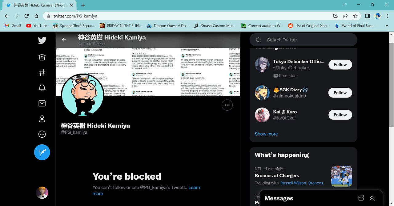Open the FRIDAY NIGHT FUN... bookmark
Image resolution: width=394 pixels, height=206 pixels.
pos(121,26)
